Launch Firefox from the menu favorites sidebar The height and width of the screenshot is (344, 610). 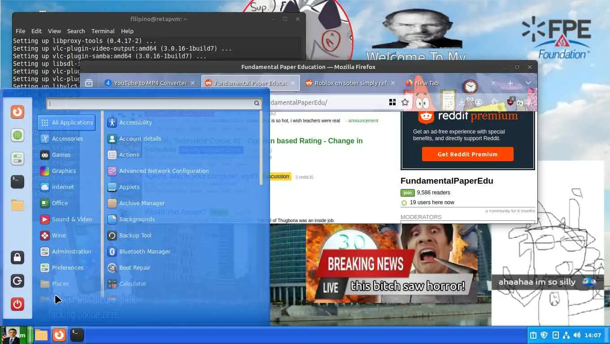tap(17, 112)
